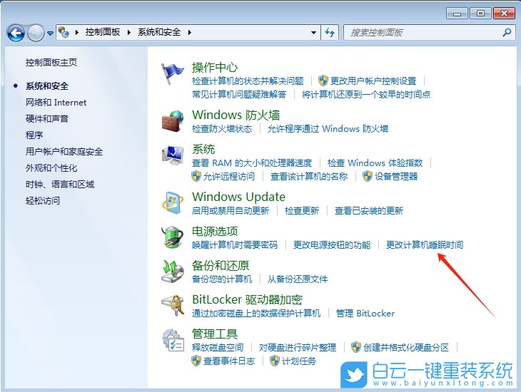Select 时钟、语言和区域 in the sidebar

60,184
